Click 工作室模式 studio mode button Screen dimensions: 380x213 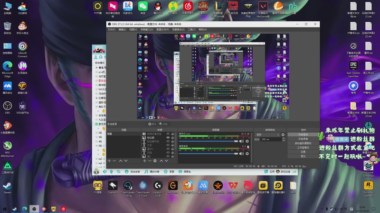[x=303, y=148]
